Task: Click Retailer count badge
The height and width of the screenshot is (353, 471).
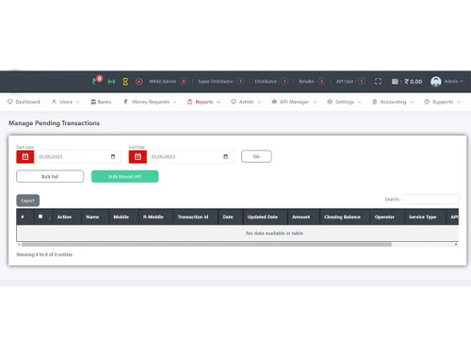Action: coord(322,82)
